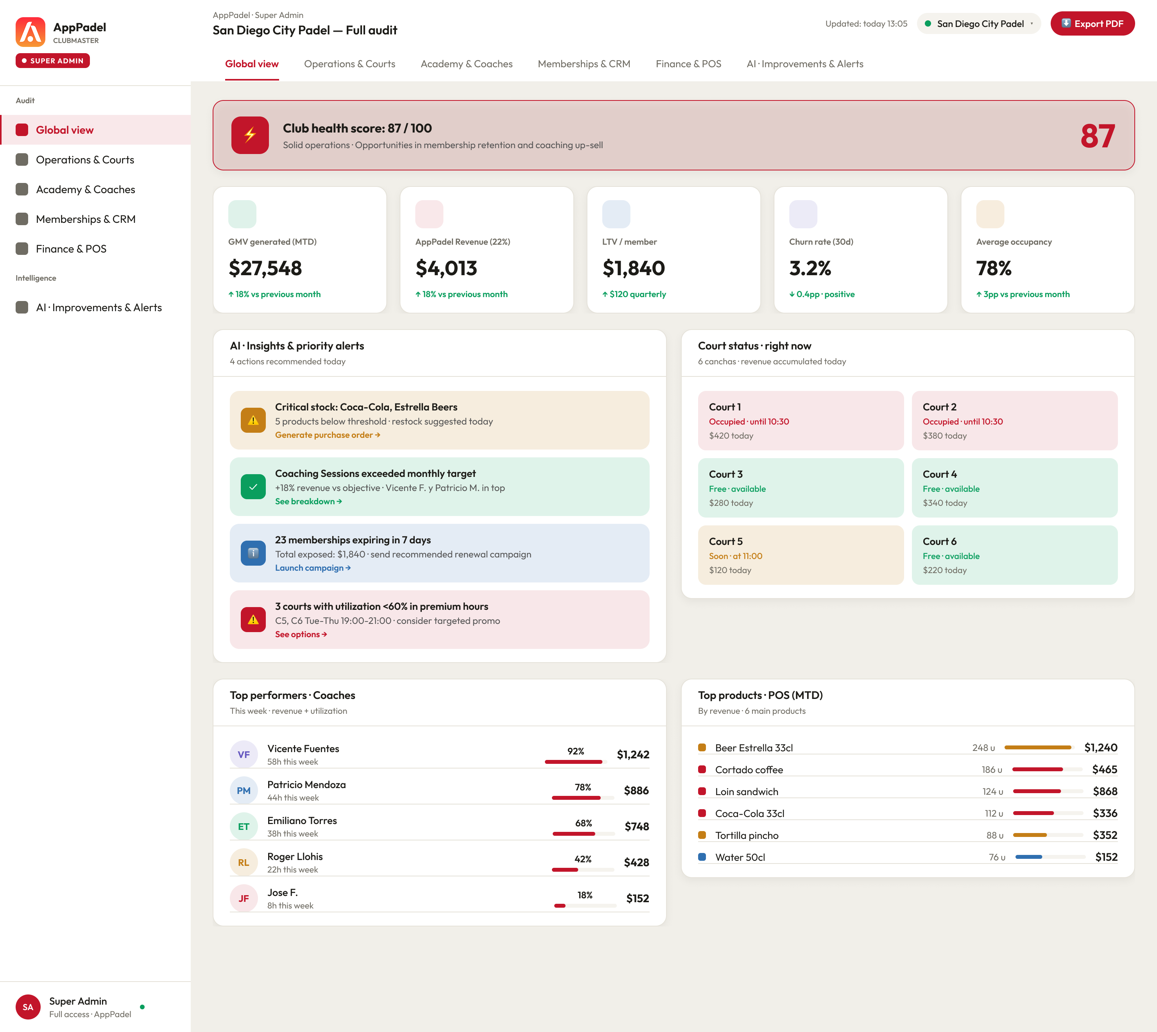The width and height of the screenshot is (1157, 1032).
Task: Select the Court 5 soon card
Action: point(801,555)
